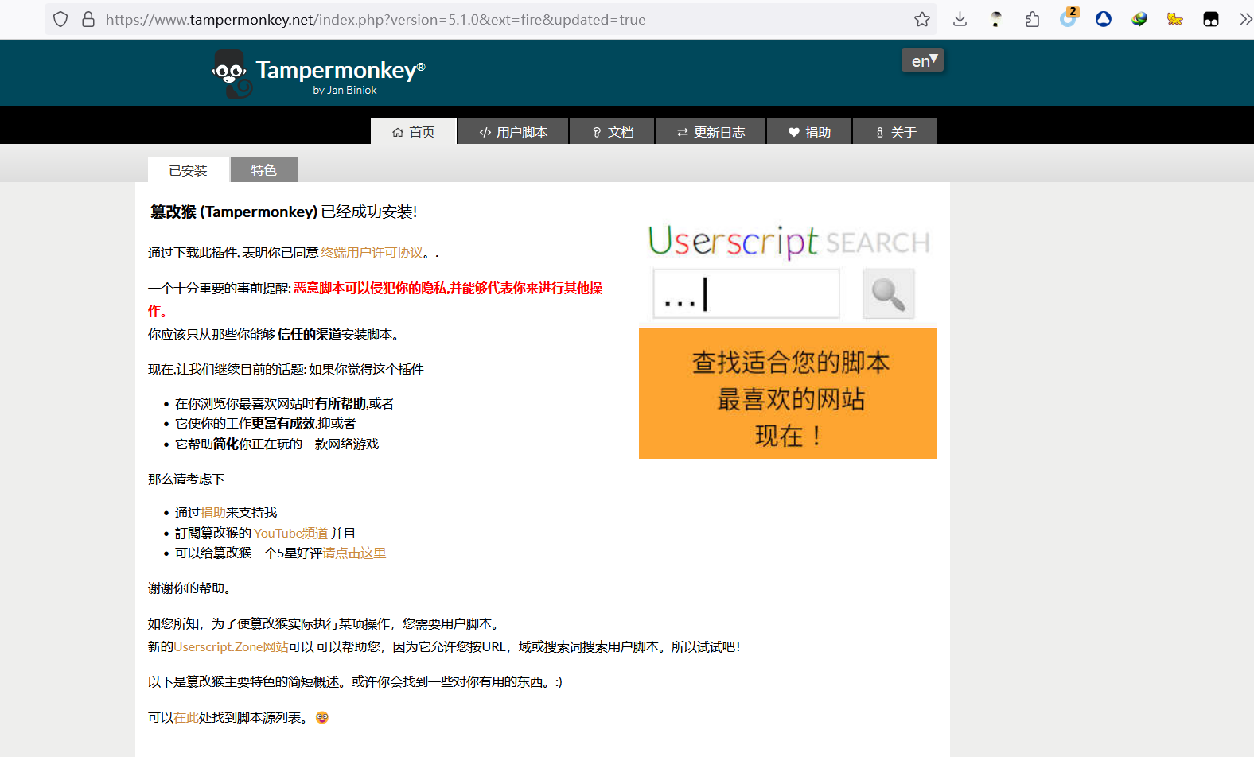This screenshot has height=757, width=1254.
Task: Click the 捐助 link in the support list
Action: pyautogui.click(x=213, y=513)
